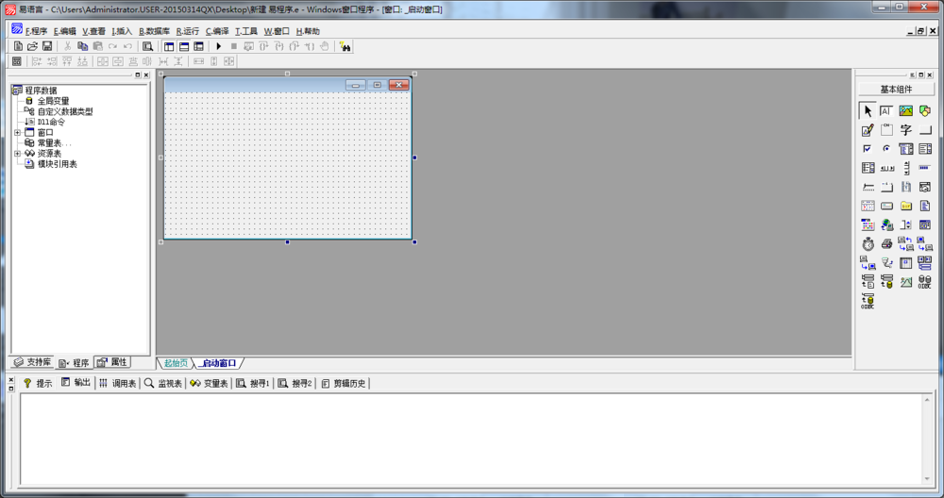The width and height of the screenshot is (944, 498).
Task: Click the component layout grid toolbar icon
Action: [17, 61]
